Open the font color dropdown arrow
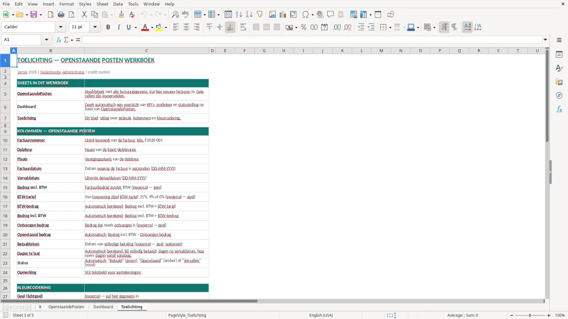This screenshot has width=568, height=319. point(151,27)
